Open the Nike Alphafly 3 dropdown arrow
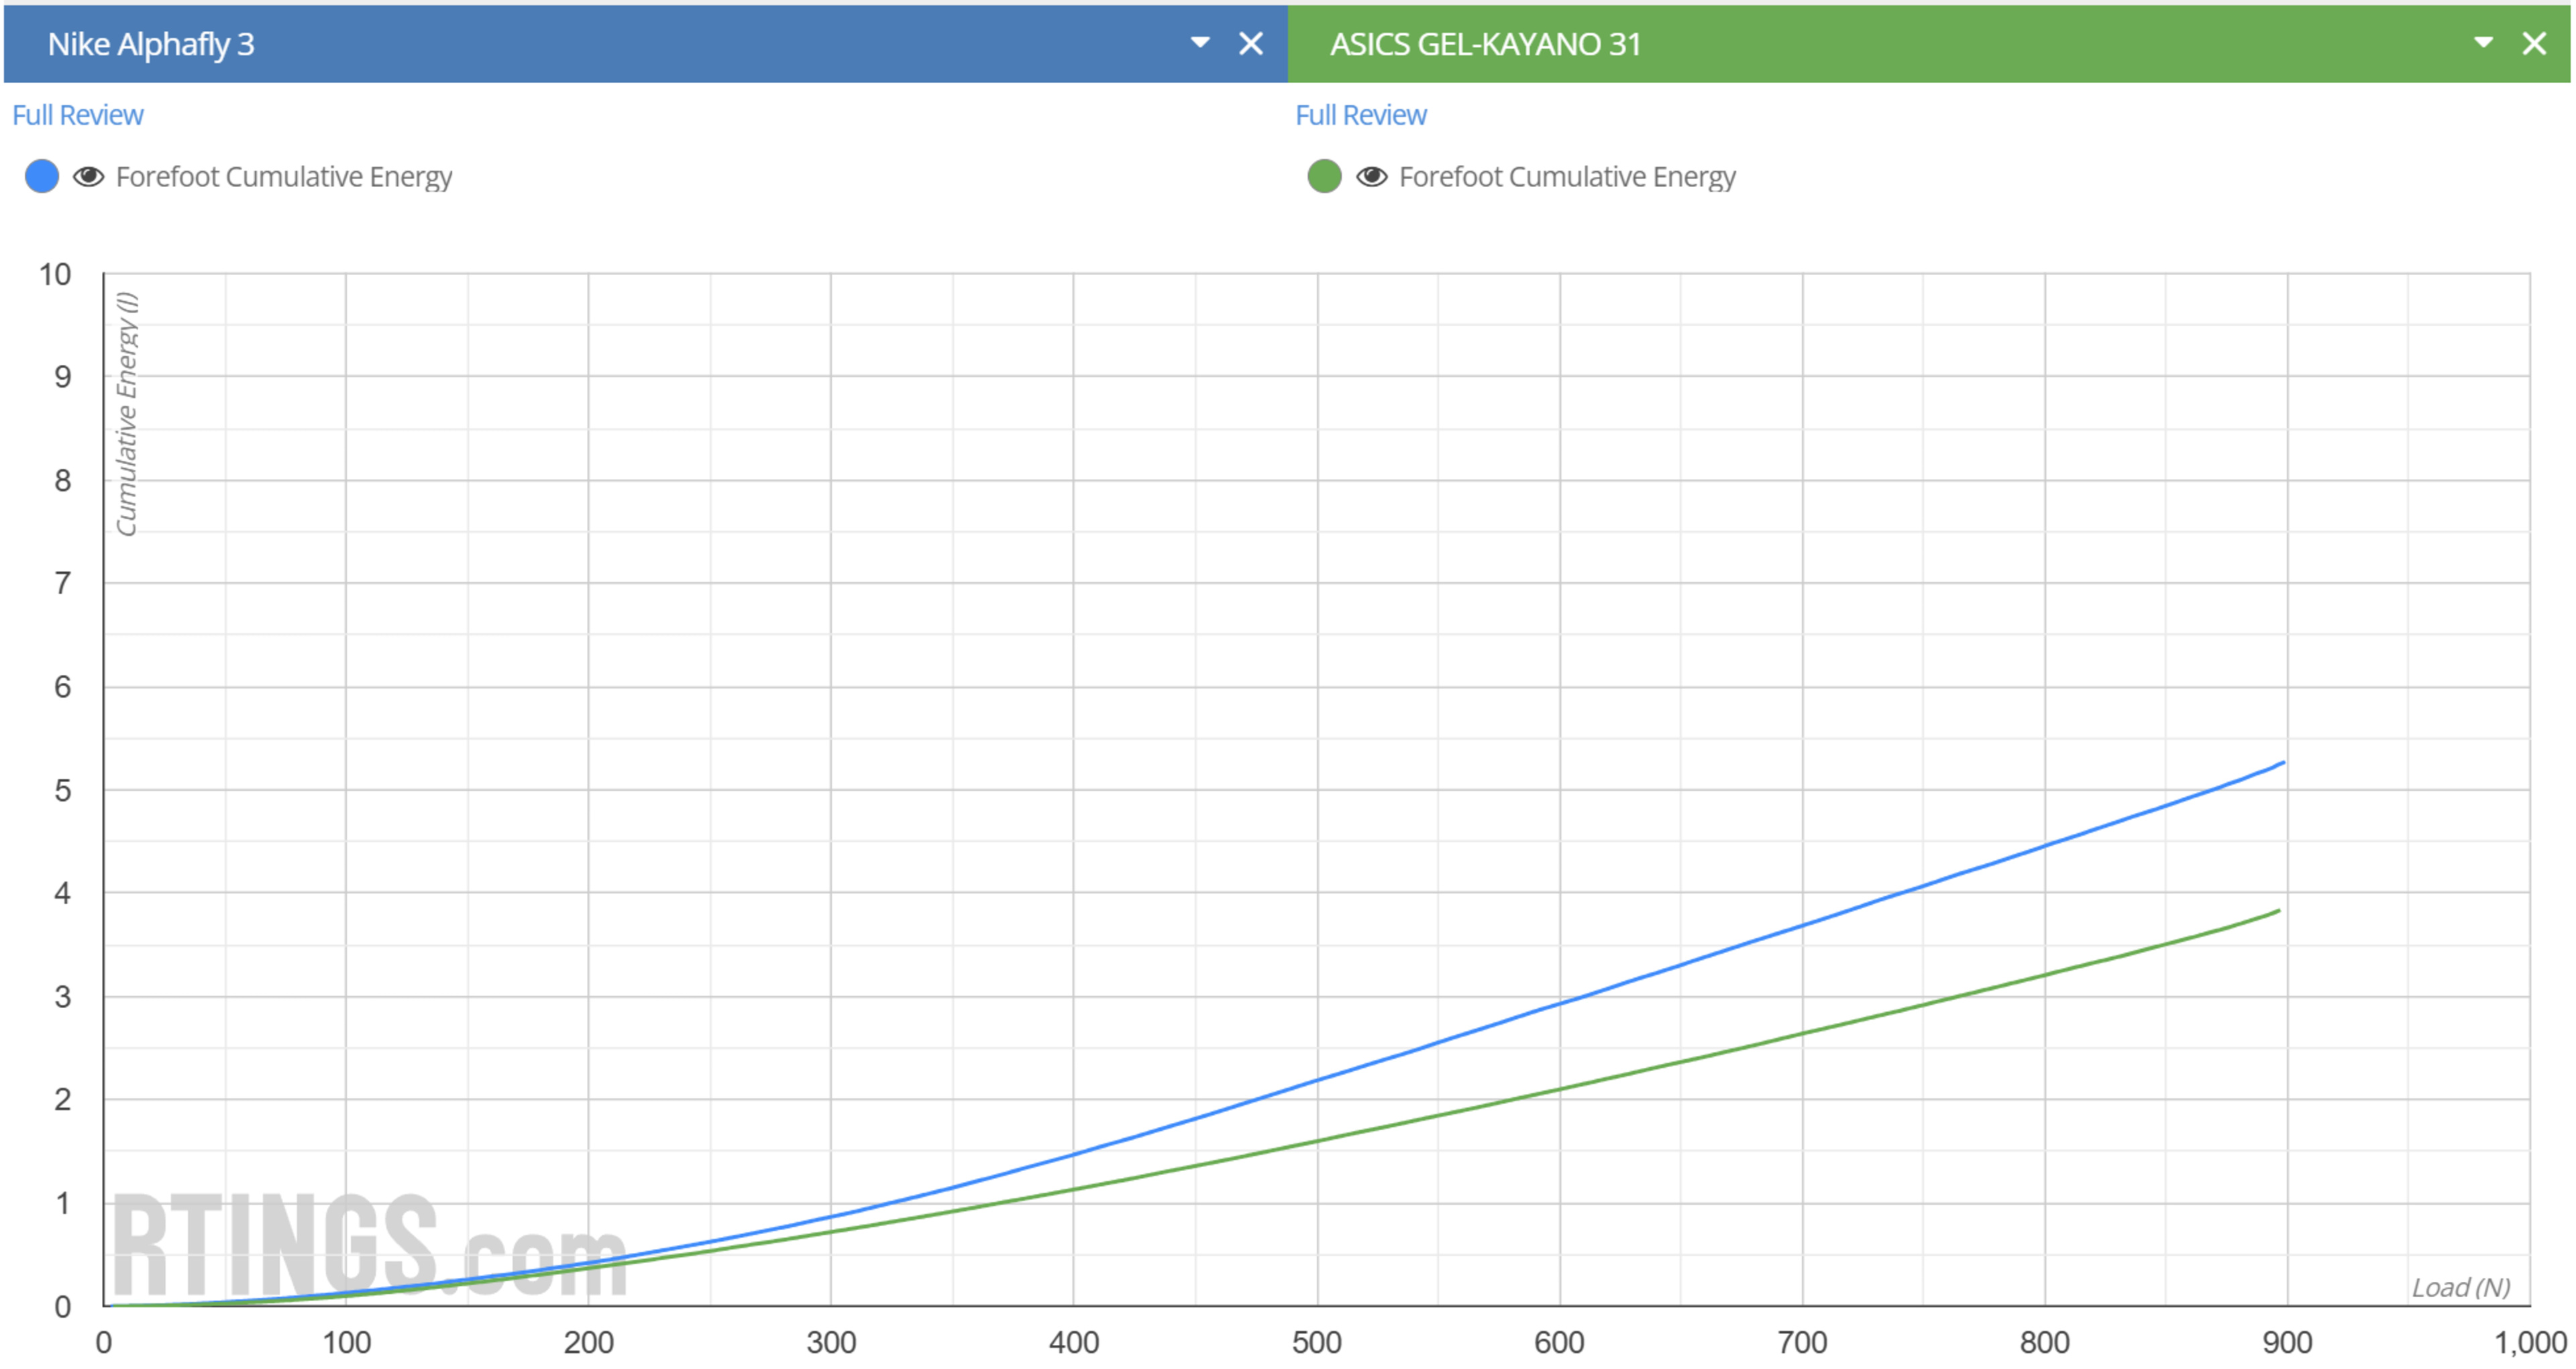Screen dimensions: 2576x1369 [x=1200, y=43]
